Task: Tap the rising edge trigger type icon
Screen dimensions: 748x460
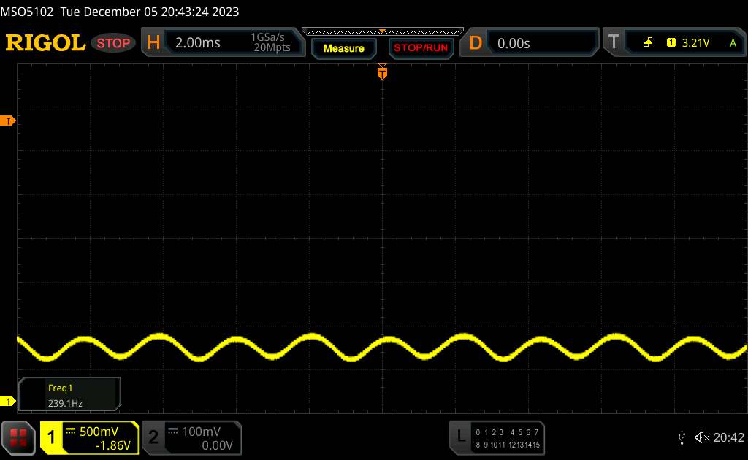Action: tap(648, 43)
